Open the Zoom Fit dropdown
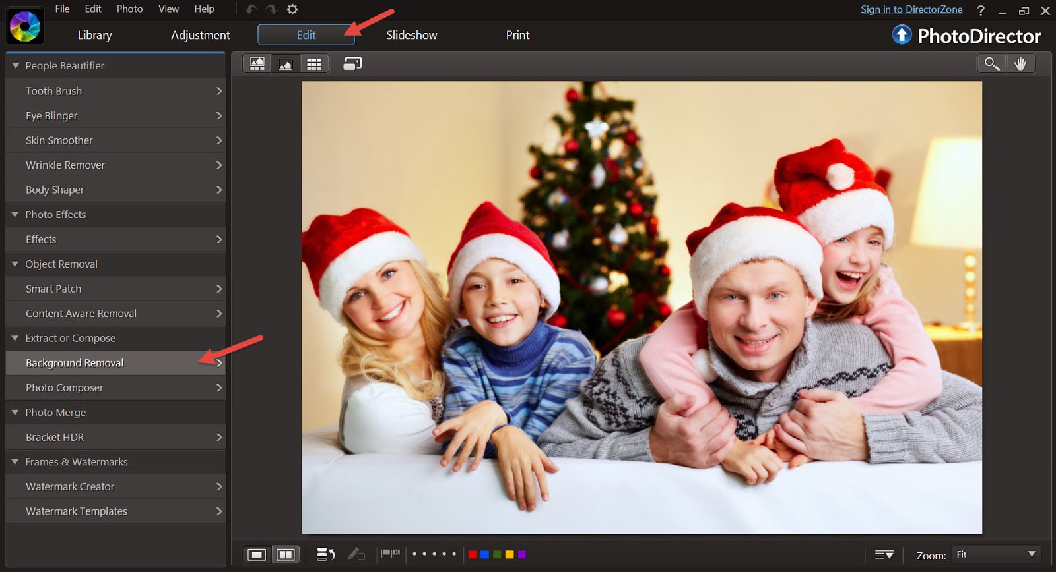 [x=996, y=555]
